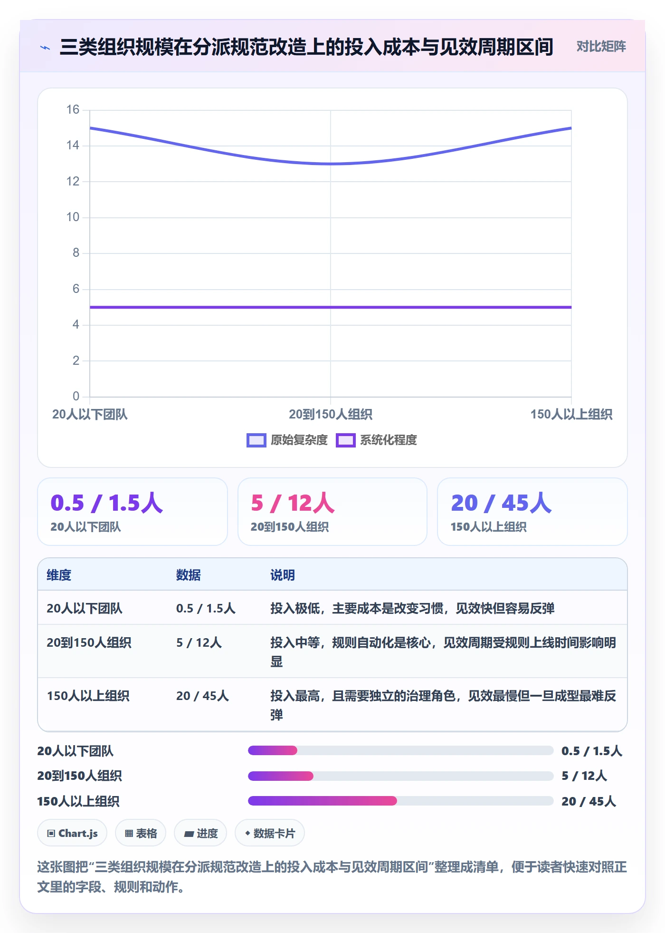Click the 数据 column header
The width and height of the screenshot is (665, 933).
click(189, 575)
